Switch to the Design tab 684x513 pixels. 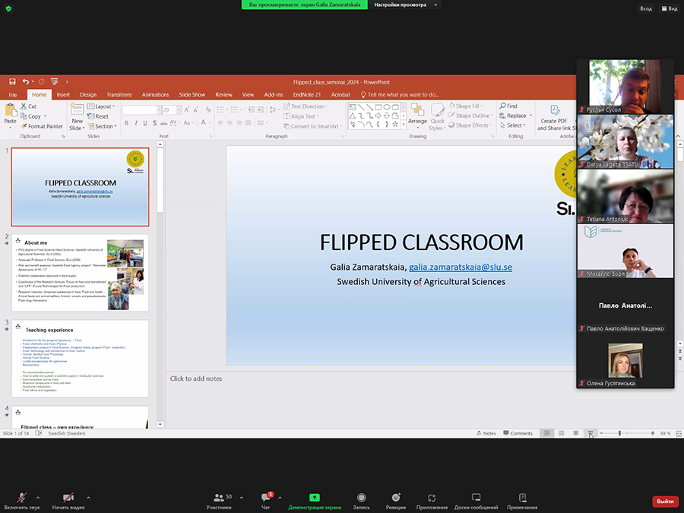tap(88, 95)
